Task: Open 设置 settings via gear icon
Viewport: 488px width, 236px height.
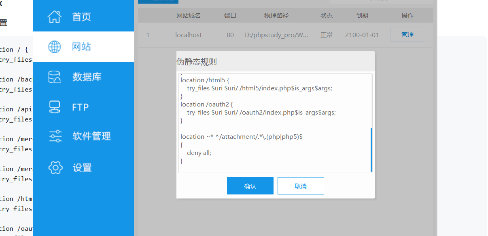Action: (x=55, y=167)
